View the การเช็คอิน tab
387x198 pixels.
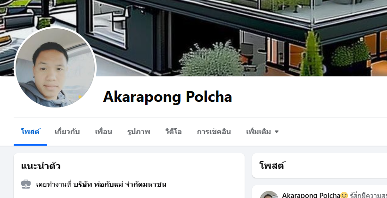[x=214, y=132]
